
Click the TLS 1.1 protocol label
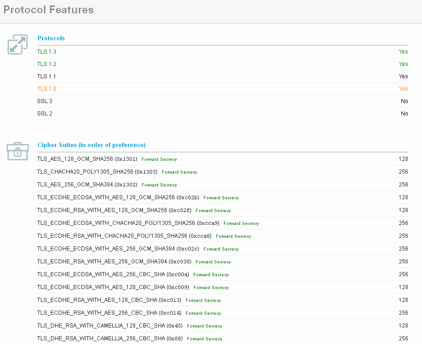tap(46, 76)
